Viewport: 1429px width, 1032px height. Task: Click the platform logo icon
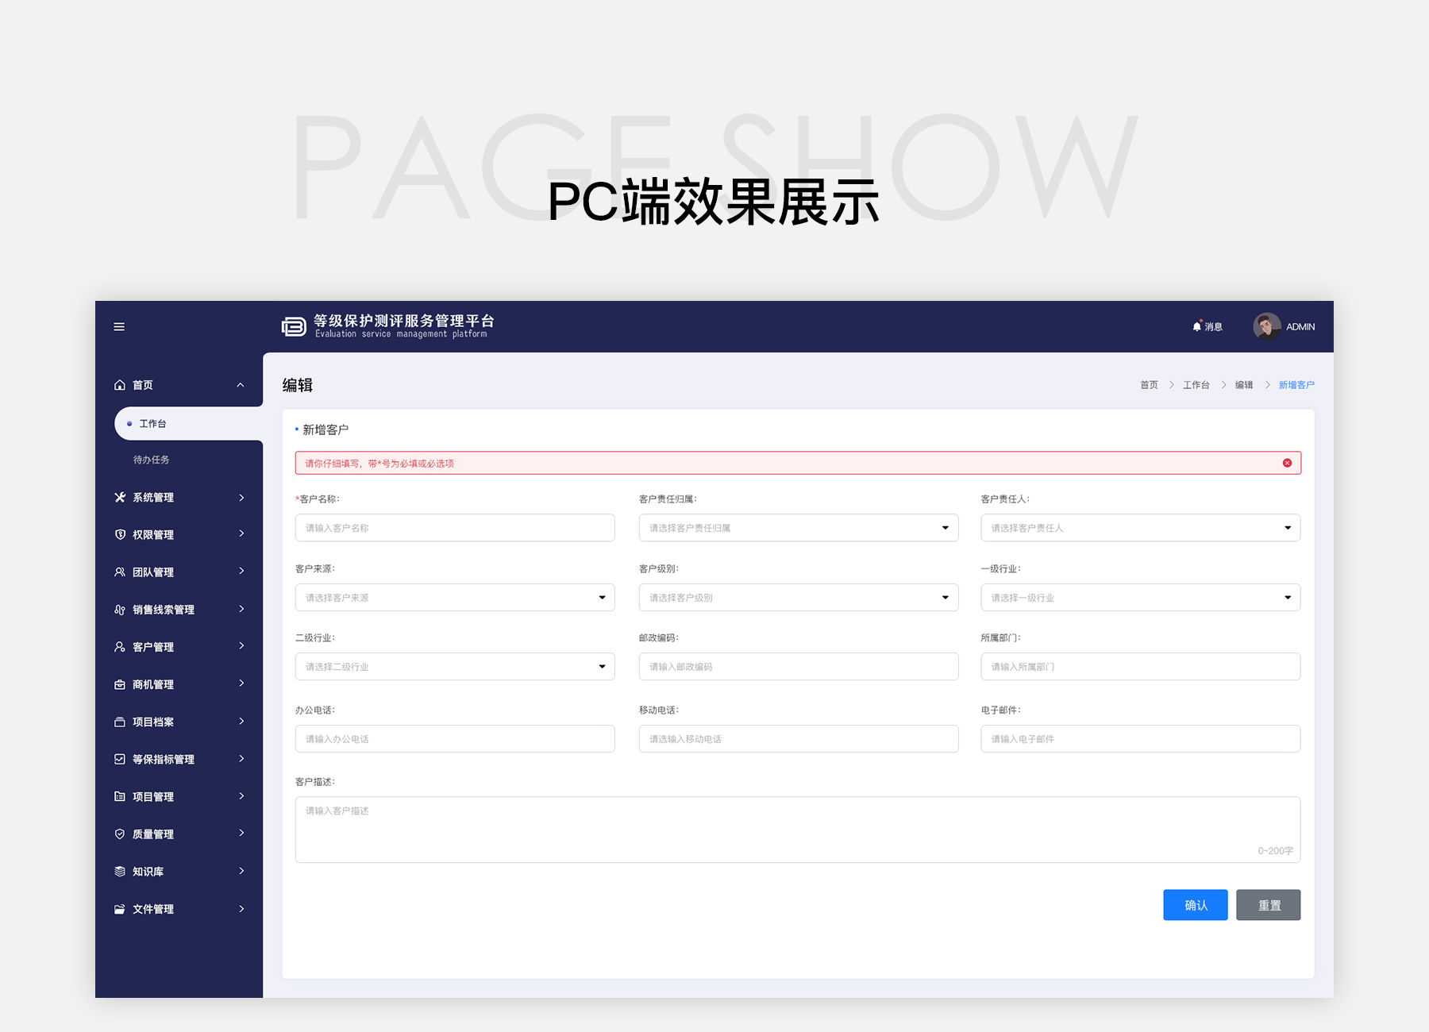pos(294,326)
